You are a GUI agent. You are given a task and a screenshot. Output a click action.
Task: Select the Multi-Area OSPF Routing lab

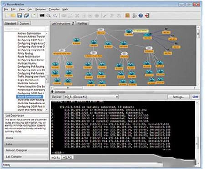point(31,100)
